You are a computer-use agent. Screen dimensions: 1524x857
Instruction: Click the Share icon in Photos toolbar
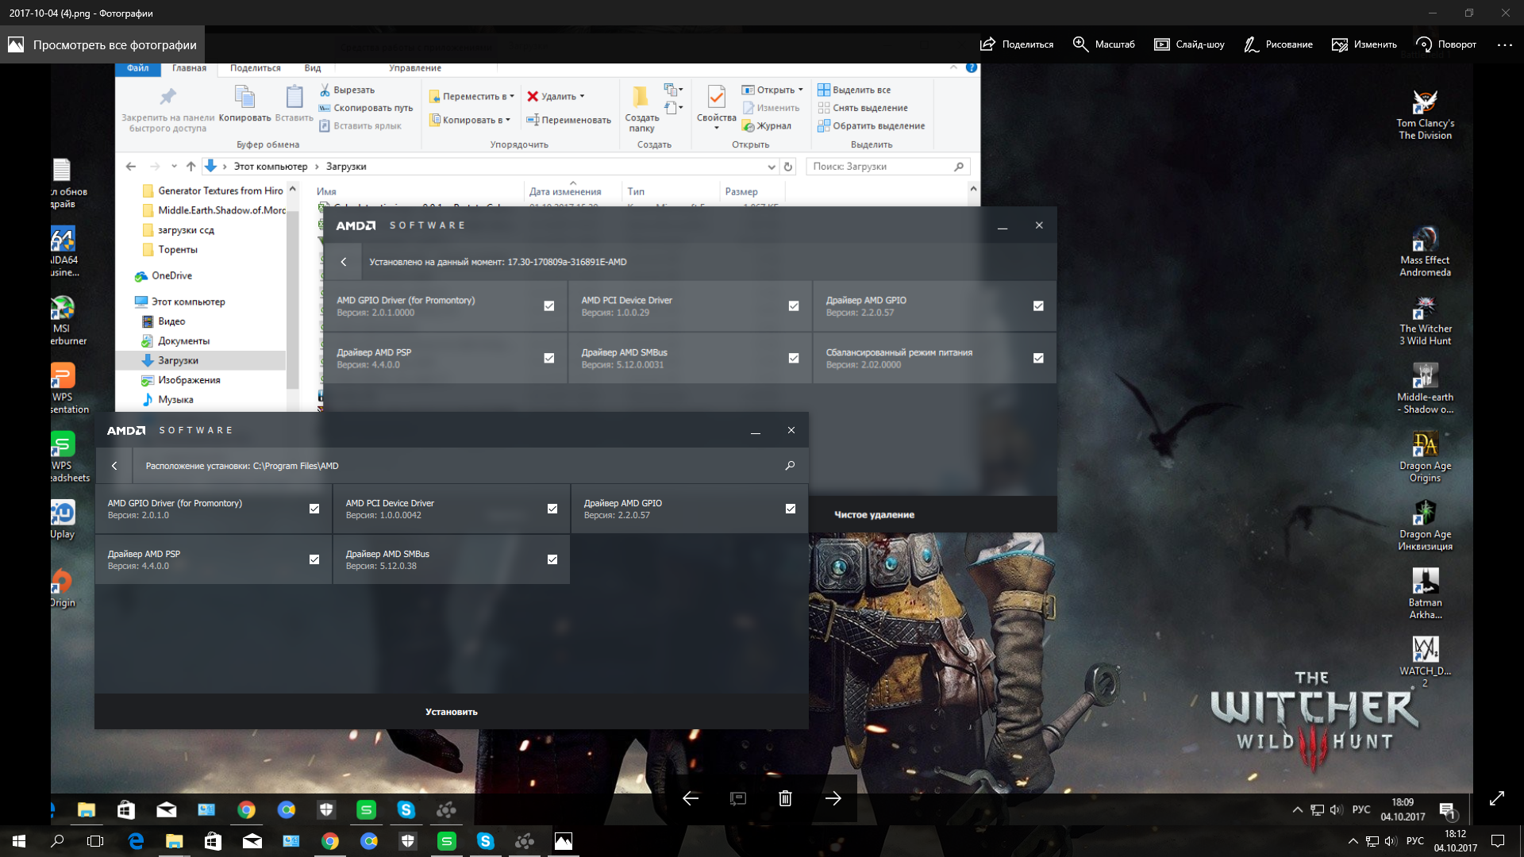coord(987,44)
